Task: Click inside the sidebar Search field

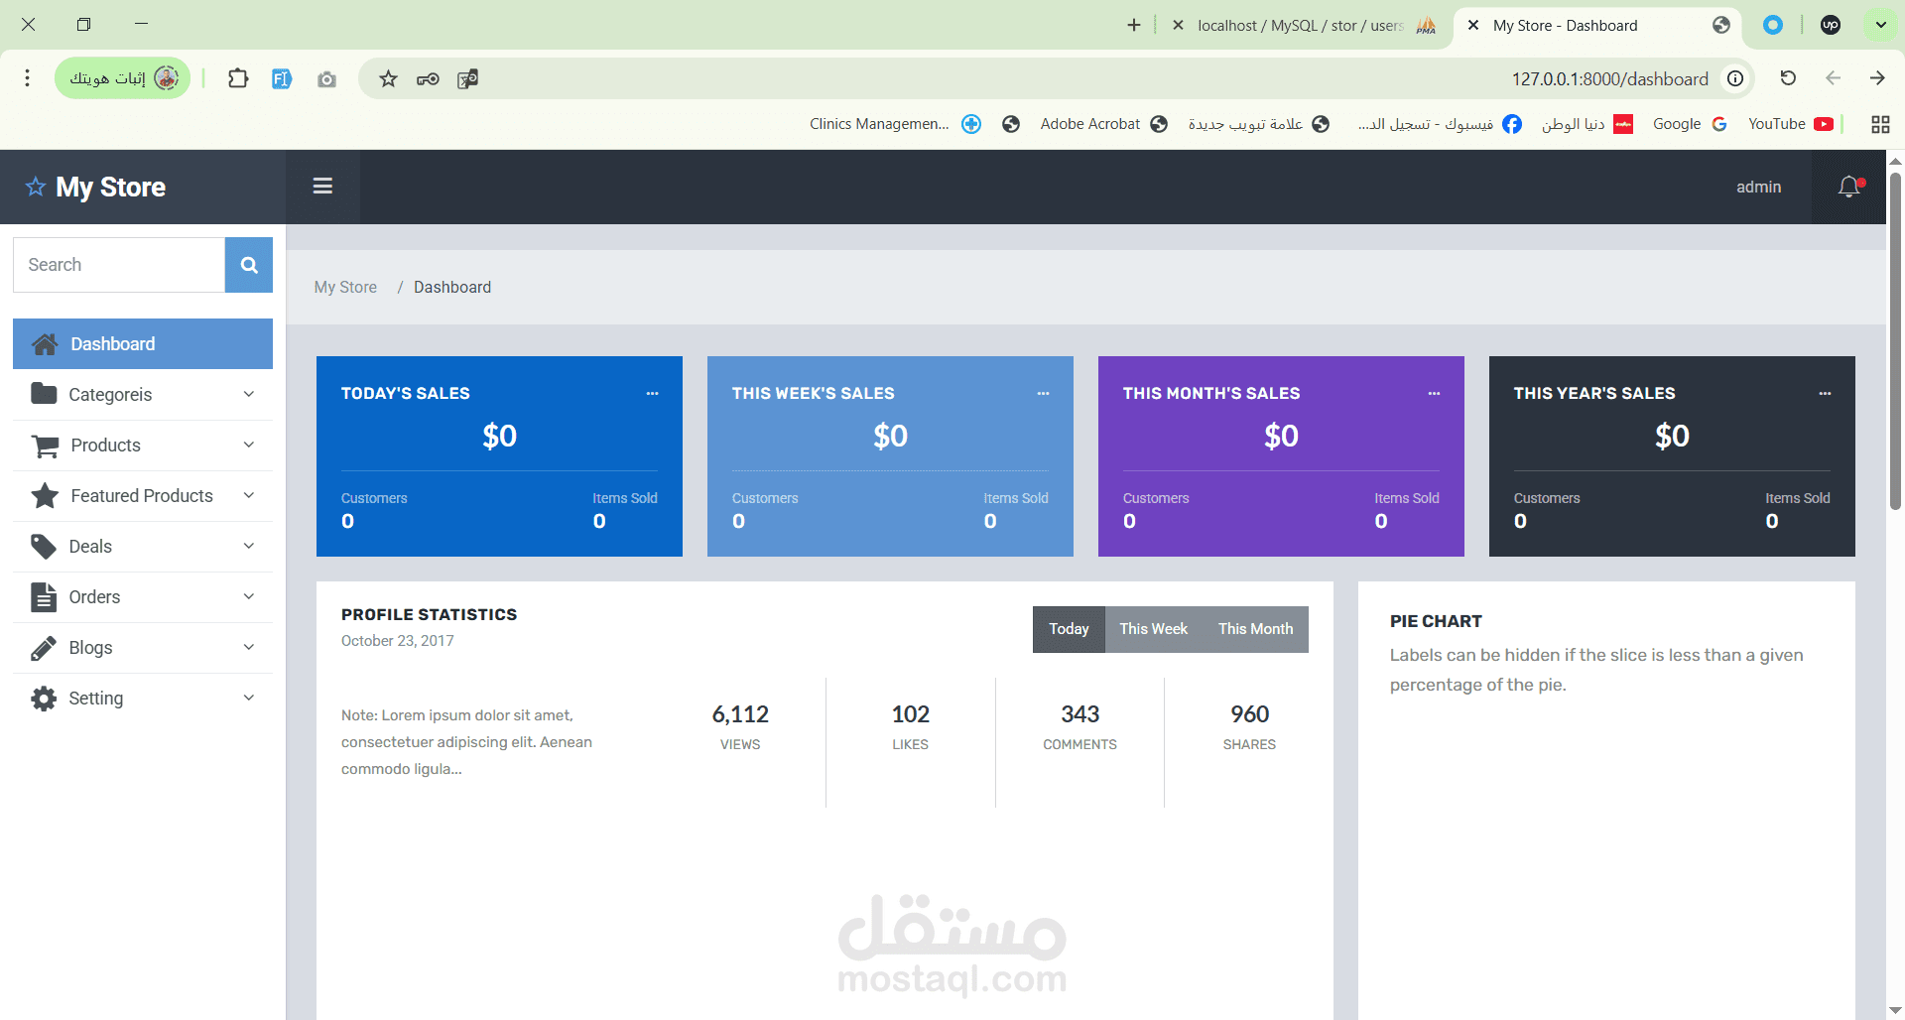Action: pyautogui.click(x=119, y=265)
